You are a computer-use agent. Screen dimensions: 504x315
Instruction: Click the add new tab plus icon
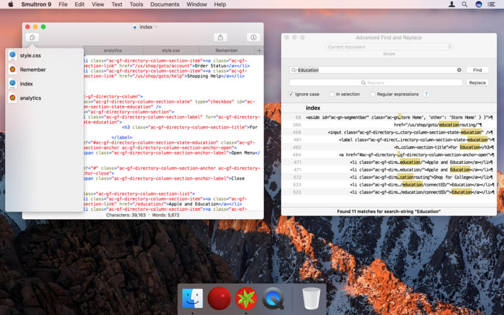coord(259,50)
